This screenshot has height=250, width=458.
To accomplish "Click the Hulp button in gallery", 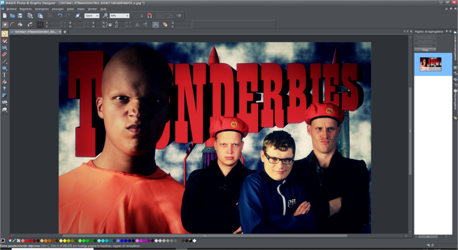I will point(425,49).
